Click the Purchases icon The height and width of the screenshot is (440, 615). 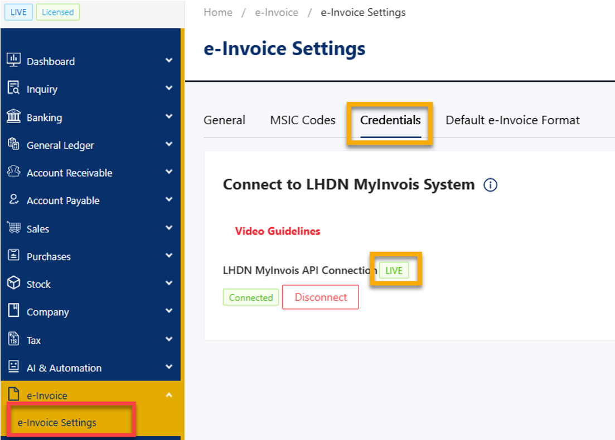point(14,255)
